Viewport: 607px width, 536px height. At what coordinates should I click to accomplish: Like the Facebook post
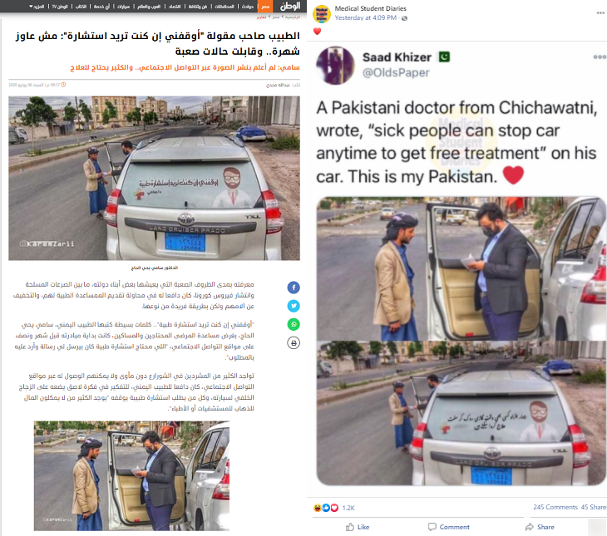point(358,527)
